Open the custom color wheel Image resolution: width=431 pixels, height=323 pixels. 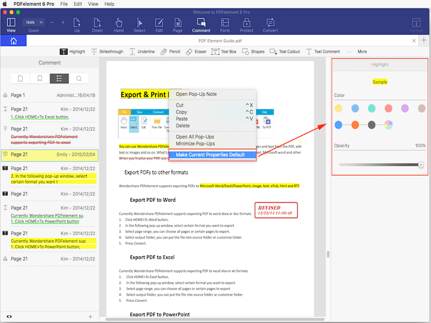tap(388, 125)
